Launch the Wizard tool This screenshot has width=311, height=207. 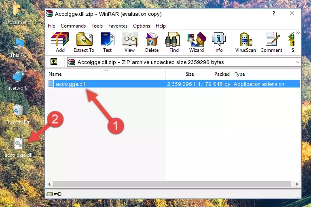coord(197,42)
